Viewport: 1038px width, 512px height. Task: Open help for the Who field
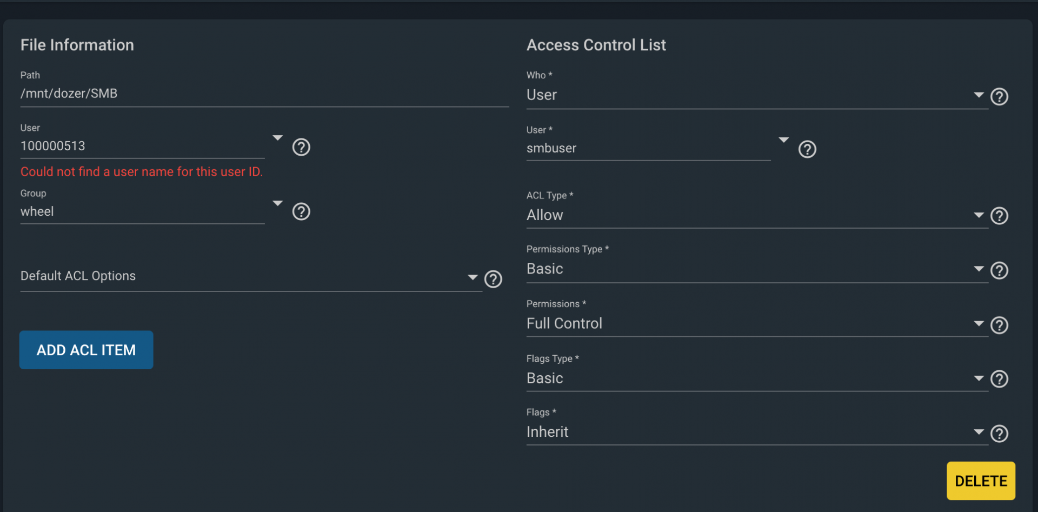click(999, 97)
